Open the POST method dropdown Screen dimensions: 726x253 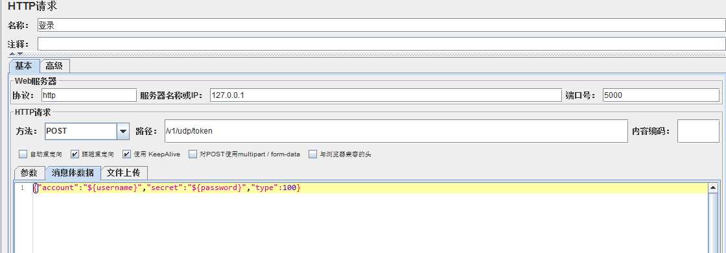pyautogui.click(x=123, y=131)
